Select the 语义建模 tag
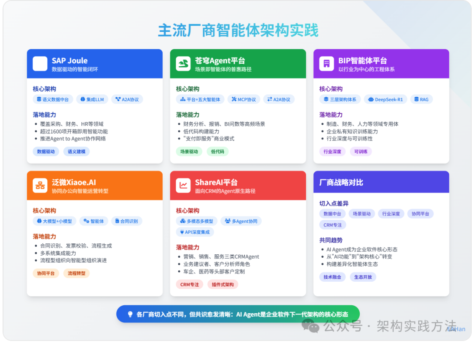 76,151
